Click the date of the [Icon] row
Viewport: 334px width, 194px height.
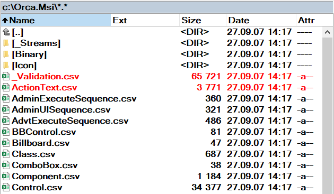[x=259, y=65]
